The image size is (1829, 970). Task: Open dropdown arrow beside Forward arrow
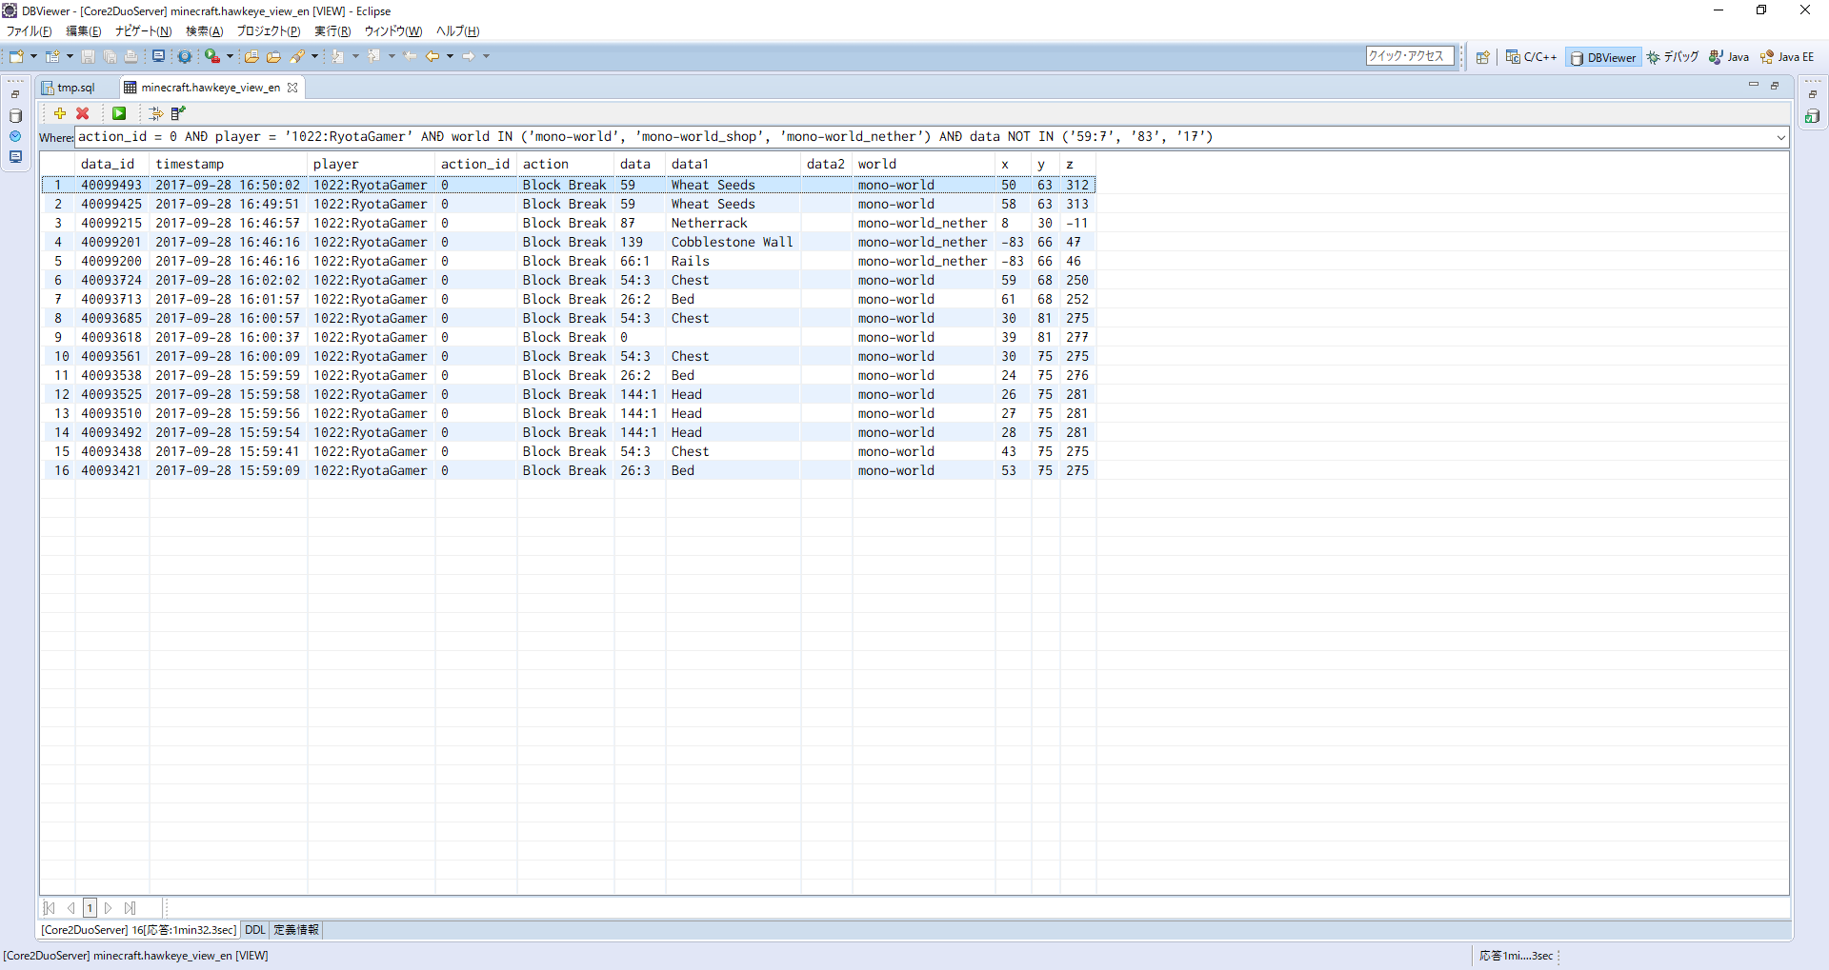pyautogui.click(x=486, y=57)
